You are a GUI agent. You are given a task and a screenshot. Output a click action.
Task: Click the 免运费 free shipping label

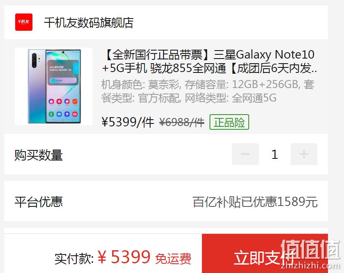(x=173, y=259)
